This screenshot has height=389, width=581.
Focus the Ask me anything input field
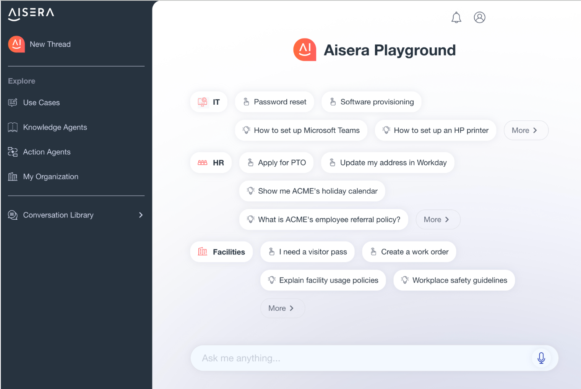click(374, 358)
